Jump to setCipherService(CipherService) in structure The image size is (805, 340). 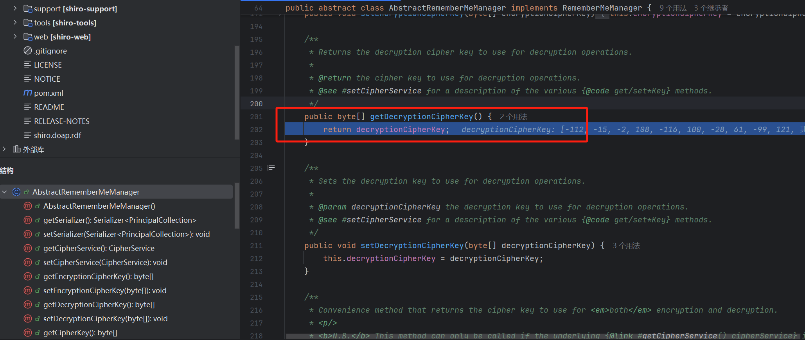tap(105, 262)
